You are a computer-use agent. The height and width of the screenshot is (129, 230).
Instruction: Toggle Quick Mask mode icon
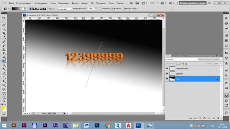coord(4,114)
